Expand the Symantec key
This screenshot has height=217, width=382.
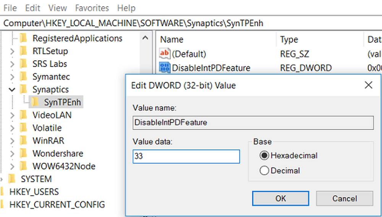pos(12,77)
